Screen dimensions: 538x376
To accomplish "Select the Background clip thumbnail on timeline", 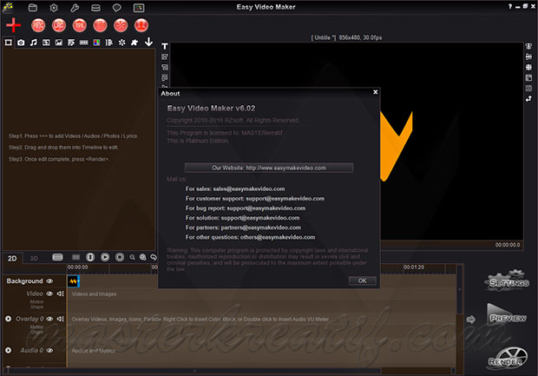I will (x=74, y=281).
